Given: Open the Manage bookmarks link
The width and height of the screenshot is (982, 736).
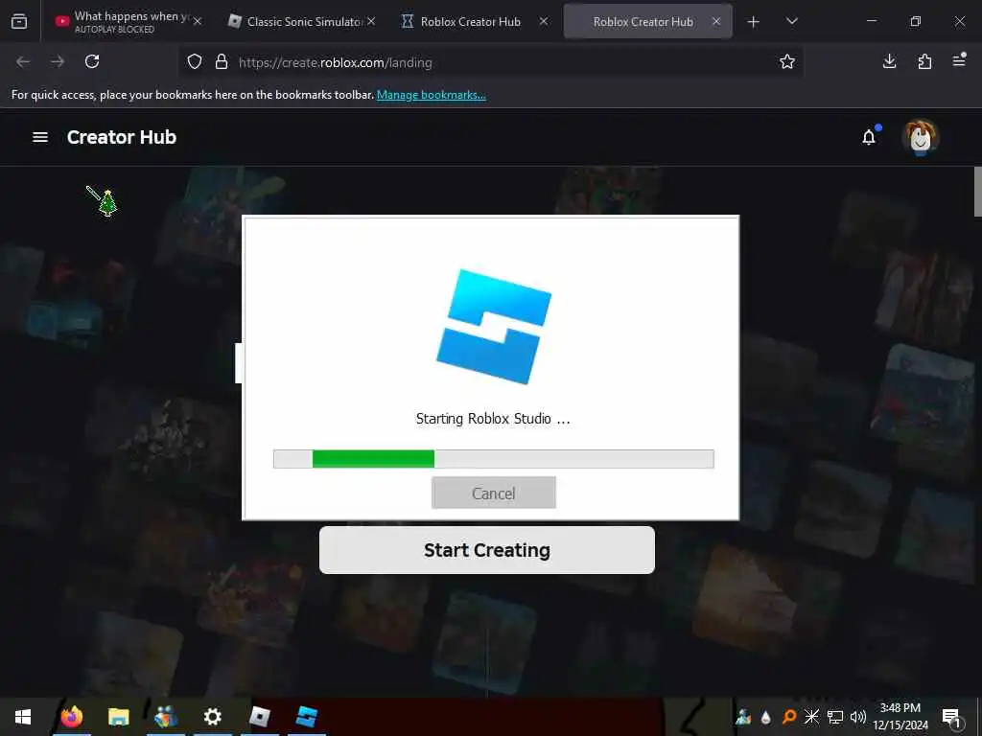Looking at the screenshot, I should pyautogui.click(x=431, y=95).
